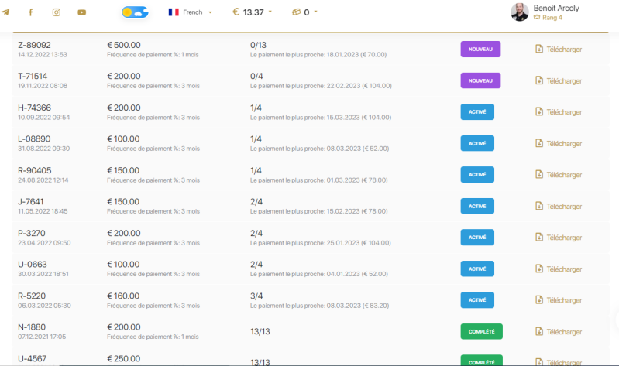The image size is (619, 366).
Task: Click NOUVEAU badge for T-71514
Action: point(480,80)
